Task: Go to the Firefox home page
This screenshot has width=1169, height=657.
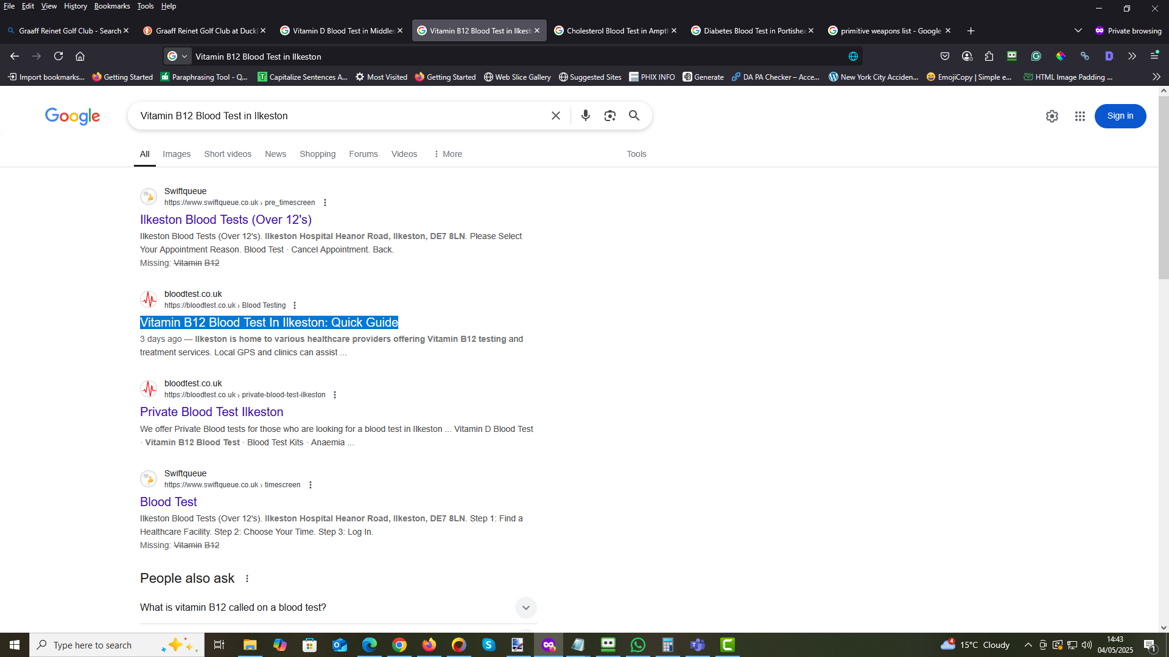Action: pyautogui.click(x=80, y=56)
